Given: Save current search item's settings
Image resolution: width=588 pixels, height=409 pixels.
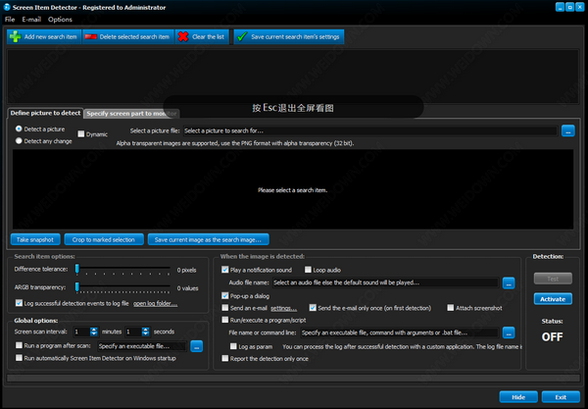Looking at the screenshot, I should [289, 36].
